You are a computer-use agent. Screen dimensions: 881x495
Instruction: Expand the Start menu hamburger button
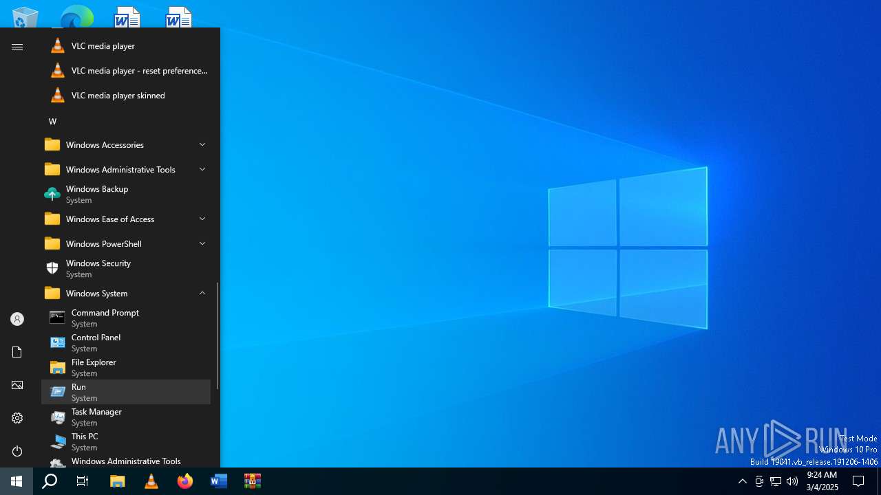click(17, 47)
